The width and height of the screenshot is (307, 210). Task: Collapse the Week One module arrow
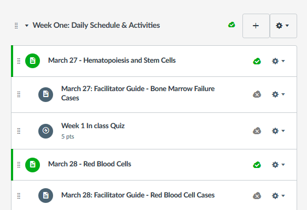(x=27, y=26)
